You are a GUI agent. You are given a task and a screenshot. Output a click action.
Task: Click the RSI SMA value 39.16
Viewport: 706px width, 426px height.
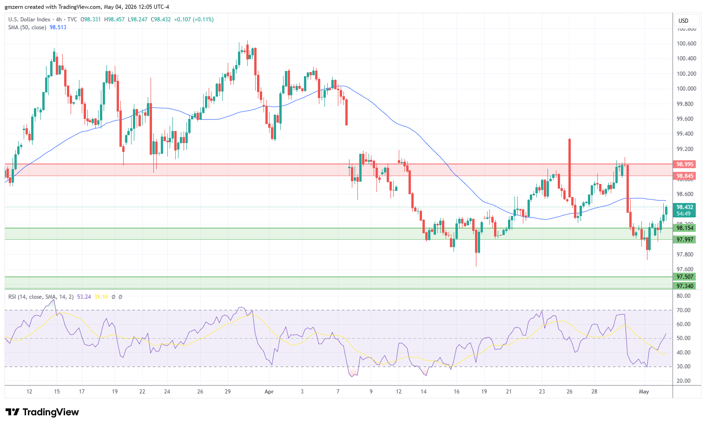(101, 297)
